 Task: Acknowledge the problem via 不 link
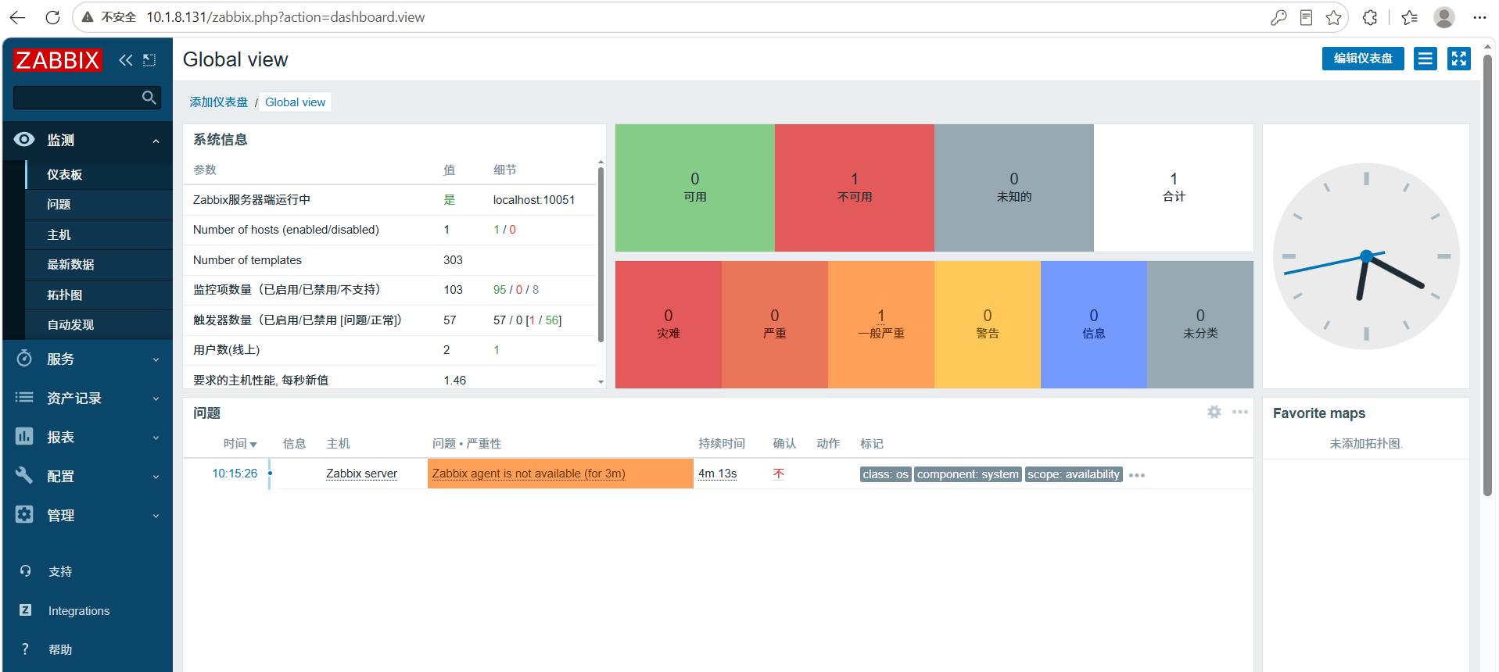click(779, 474)
